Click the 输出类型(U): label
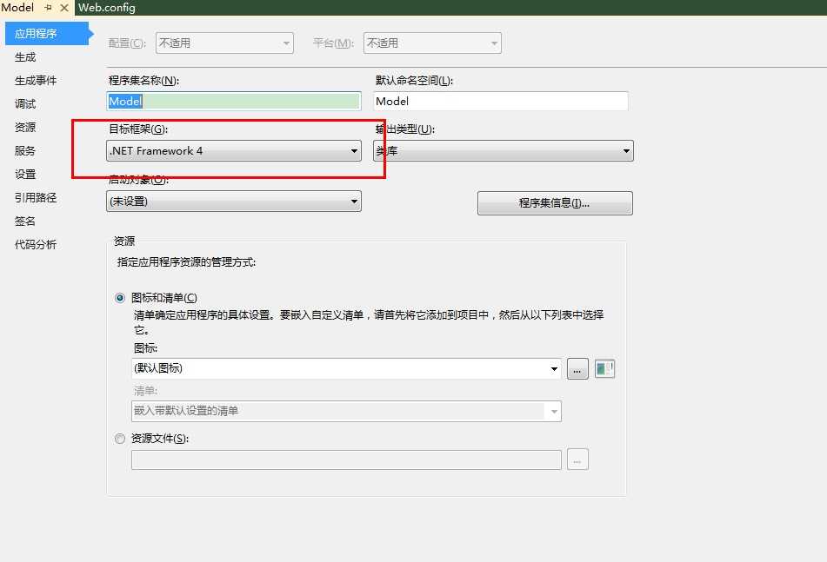 (405, 129)
